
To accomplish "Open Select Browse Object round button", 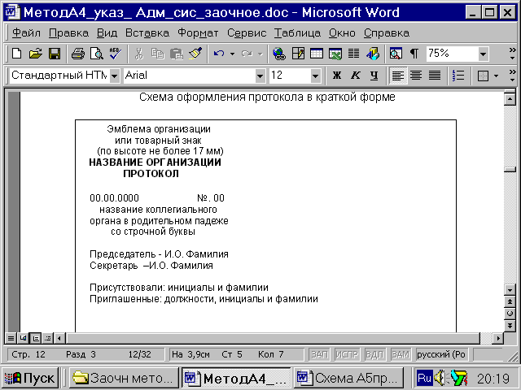I will (510, 314).
